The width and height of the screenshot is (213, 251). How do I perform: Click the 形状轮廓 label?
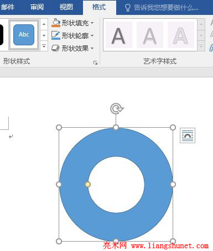(75, 35)
